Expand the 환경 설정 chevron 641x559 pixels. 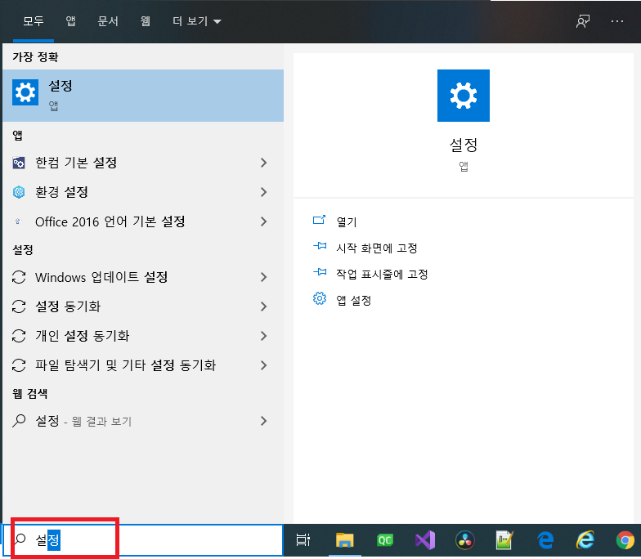[x=263, y=192]
